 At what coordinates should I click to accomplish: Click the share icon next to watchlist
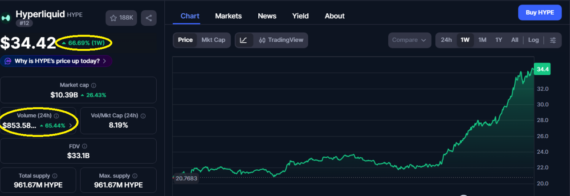pos(149,18)
